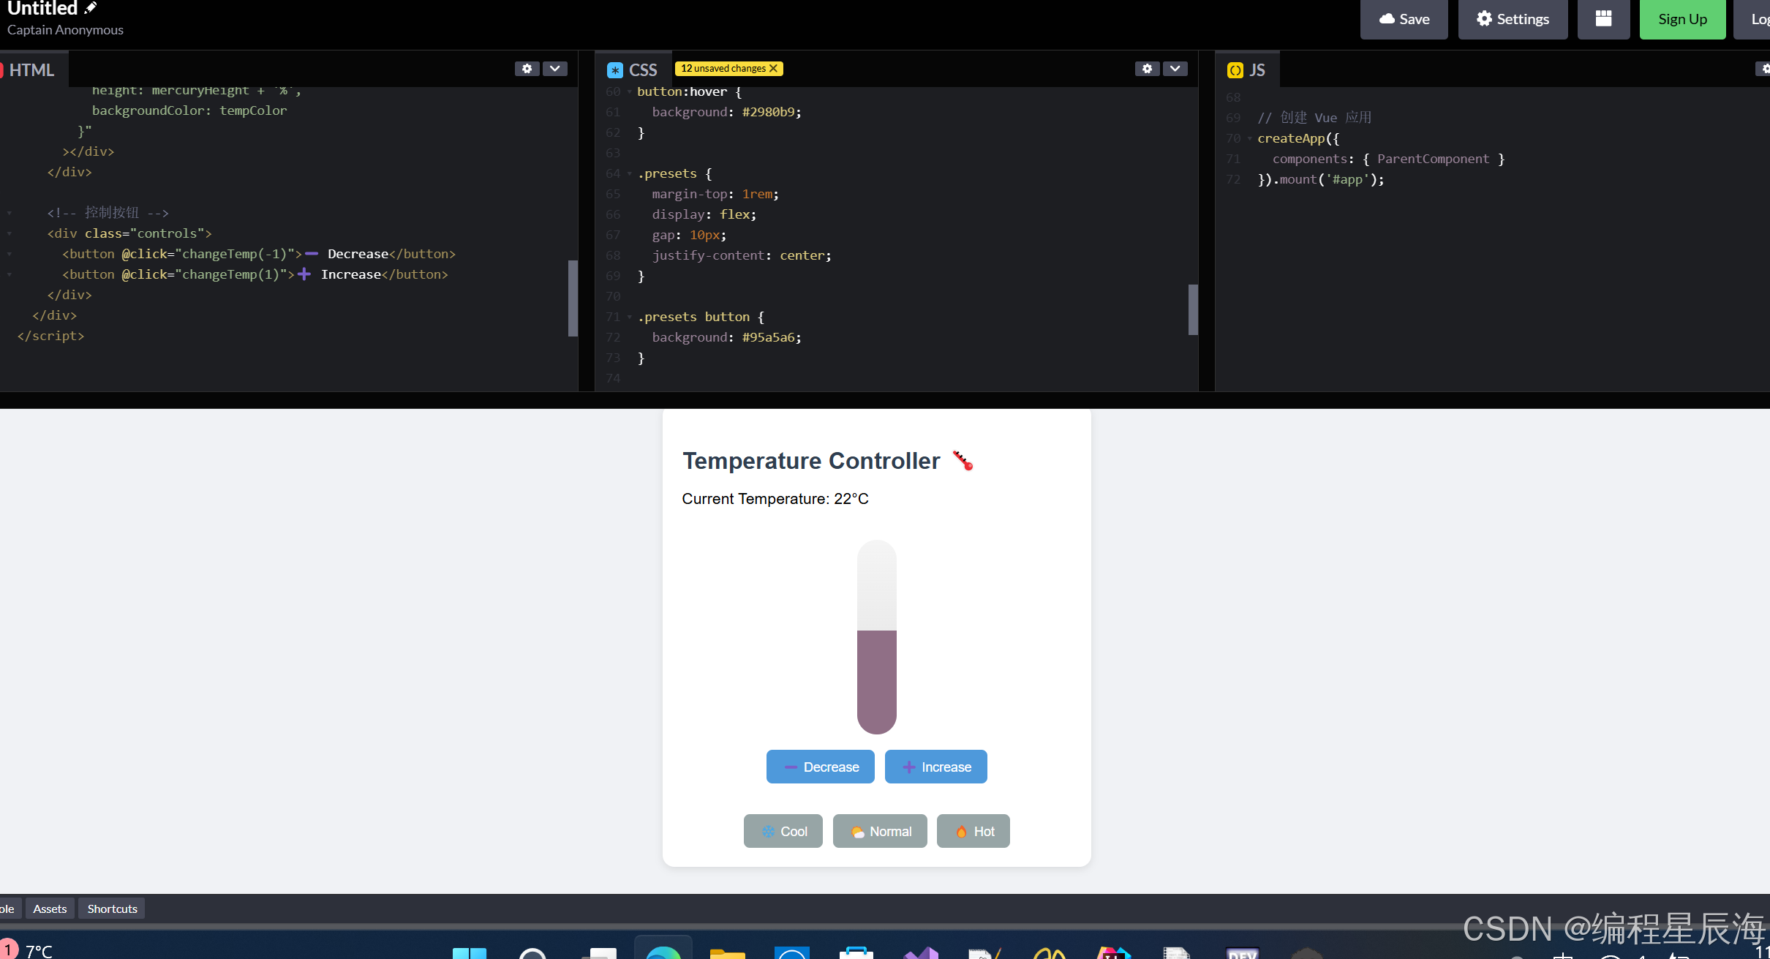Screen dimensions: 1770x959
Task: Open the Settings gear button
Action: [1512, 19]
